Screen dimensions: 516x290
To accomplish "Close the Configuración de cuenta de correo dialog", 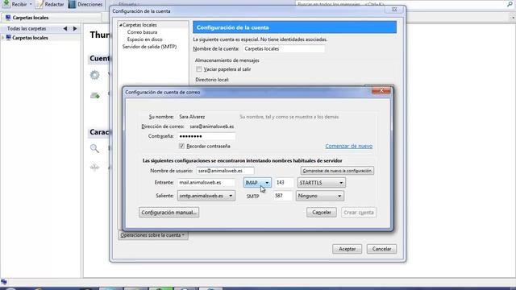I will (381, 90).
